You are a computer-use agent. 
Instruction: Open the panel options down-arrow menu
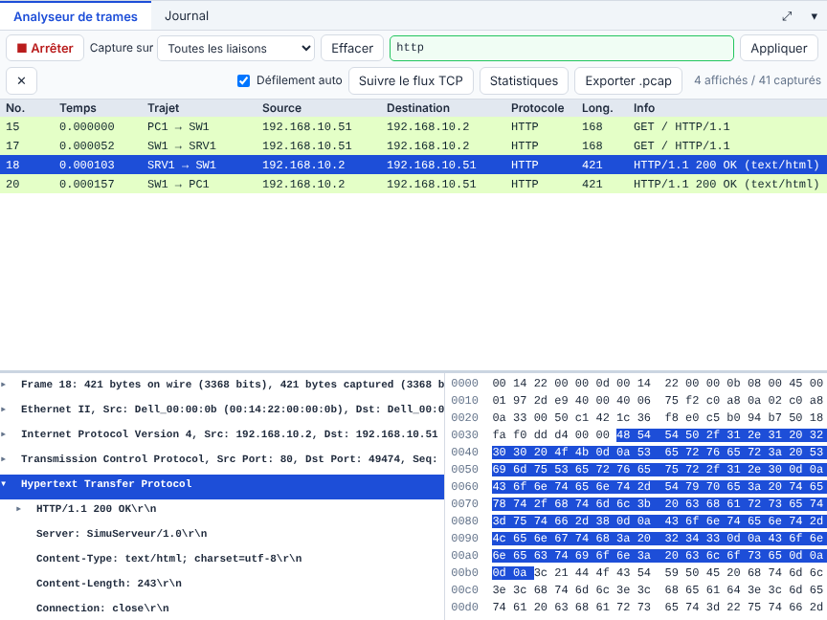[814, 16]
